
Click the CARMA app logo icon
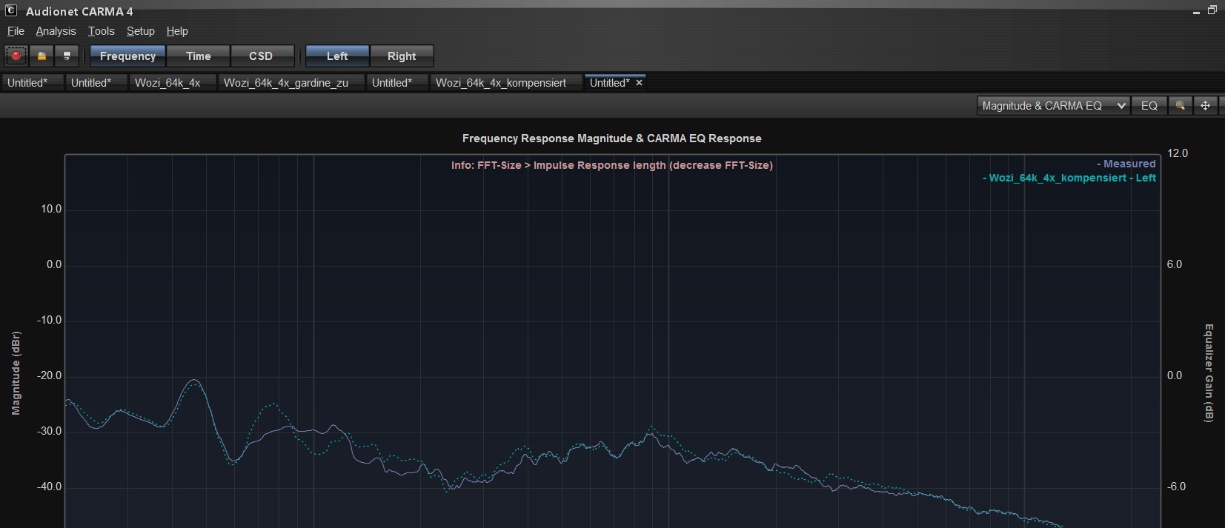(11, 11)
